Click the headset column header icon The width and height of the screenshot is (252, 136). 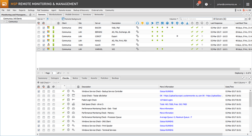pyautogui.click(x=137, y=23)
